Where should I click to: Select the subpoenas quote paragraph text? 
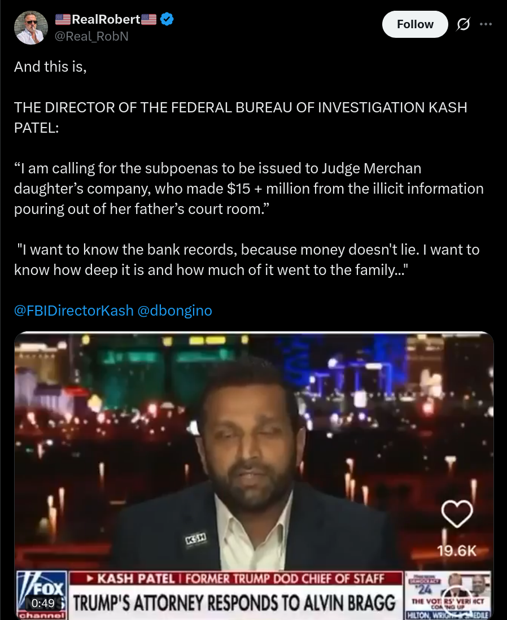pyautogui.click(x=249, y=189)
